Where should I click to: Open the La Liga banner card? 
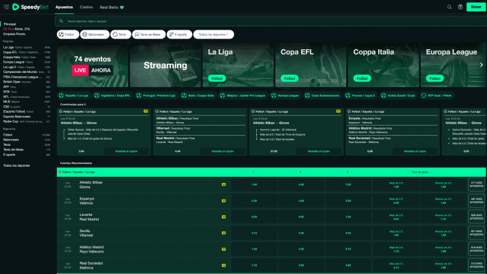(x=238, y=65)
